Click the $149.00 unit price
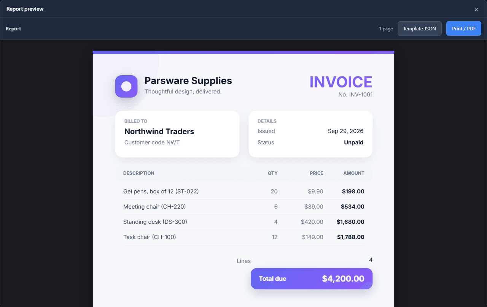The width and height of the screenshot is (487, 307). pyautogui.click(x=313, y=237)
